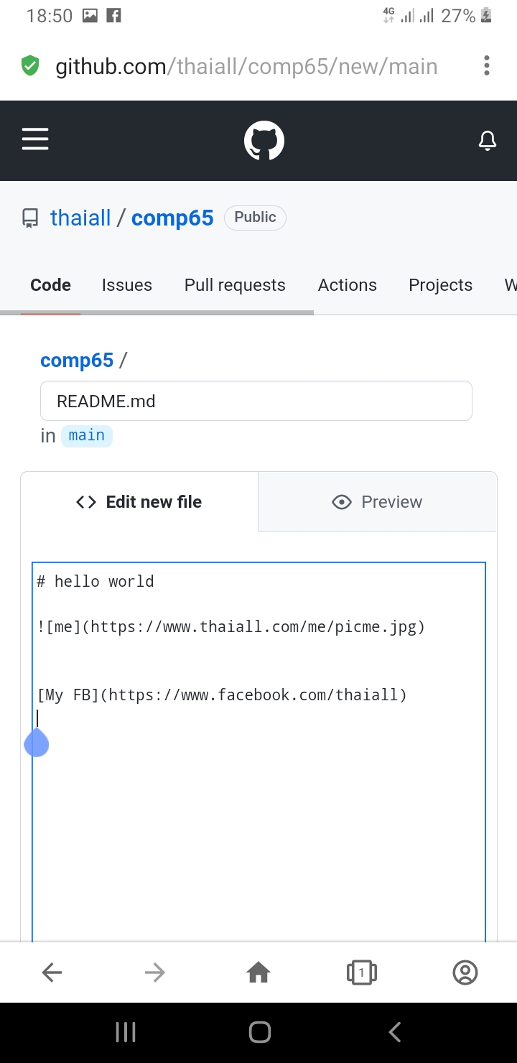Open browser three-dot menu
517x1063 pixels.
coord(487,66)
